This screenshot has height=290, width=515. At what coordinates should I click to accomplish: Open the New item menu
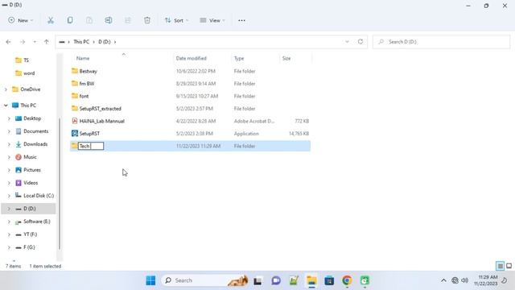[x=20, y=20]
